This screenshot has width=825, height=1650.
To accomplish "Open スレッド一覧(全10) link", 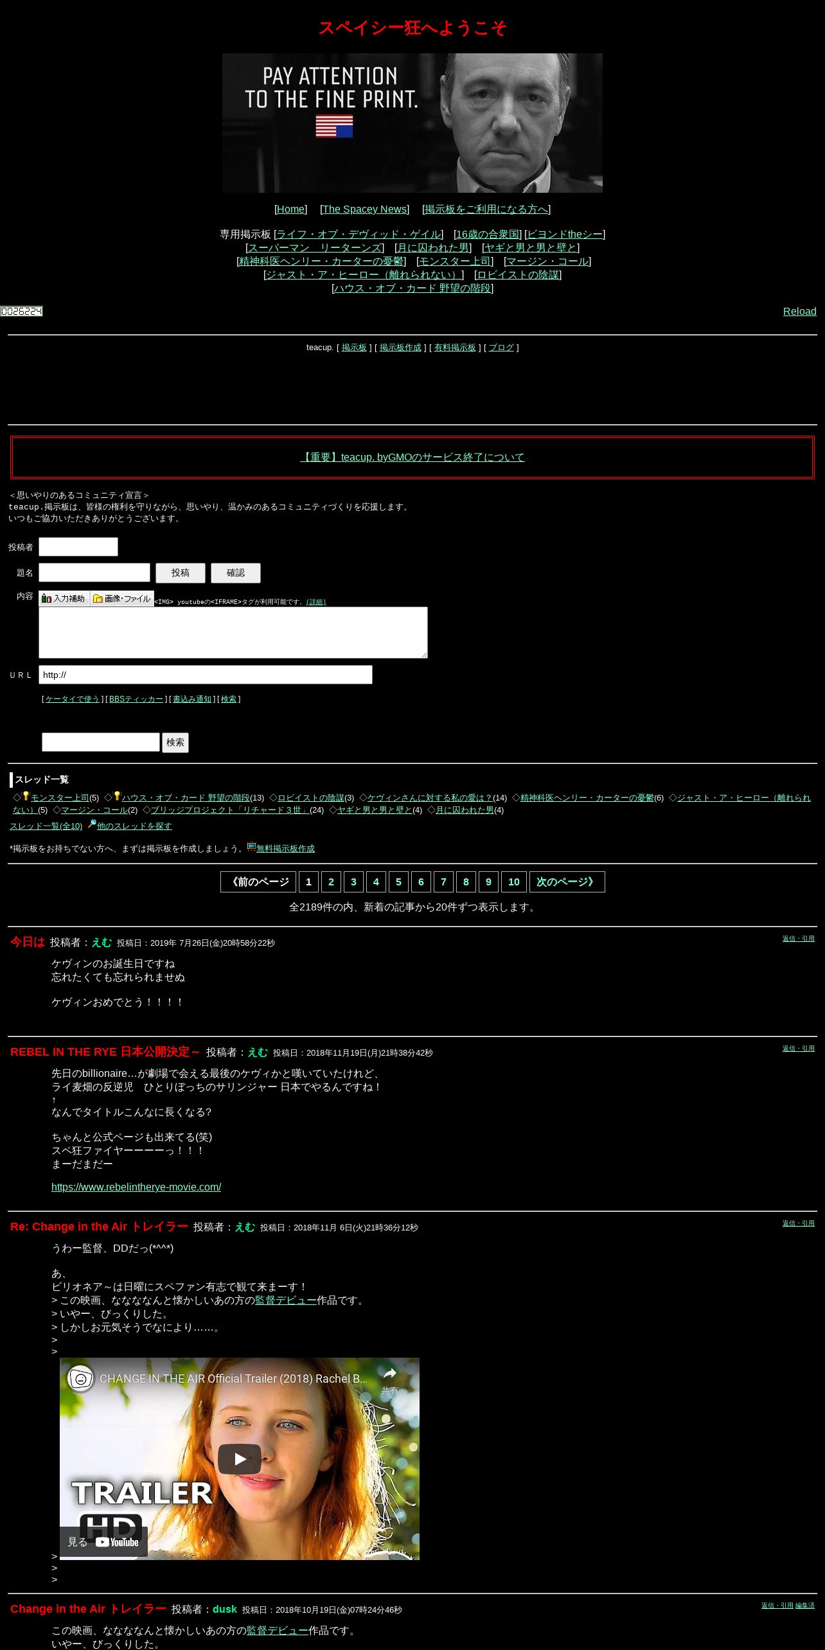I will [46, 826].
